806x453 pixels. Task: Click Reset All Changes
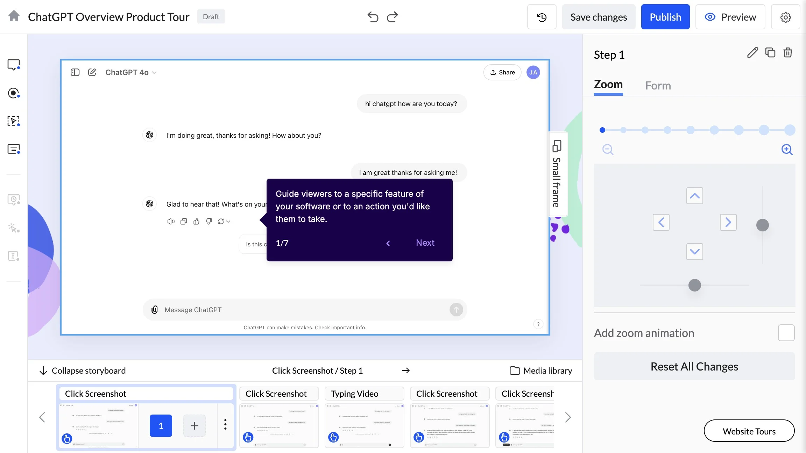coord(694,366)
